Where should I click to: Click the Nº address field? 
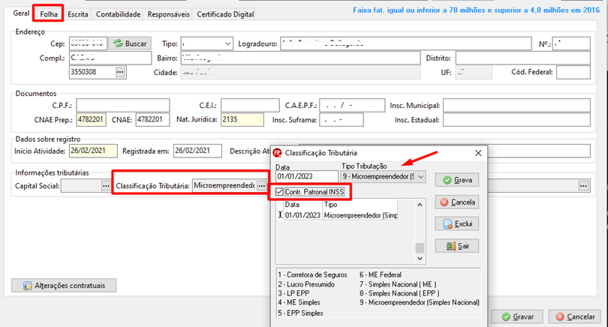571,43
